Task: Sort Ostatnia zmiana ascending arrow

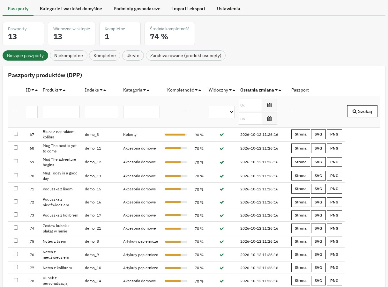Action: pyautogui.click(x=280, y=90)
